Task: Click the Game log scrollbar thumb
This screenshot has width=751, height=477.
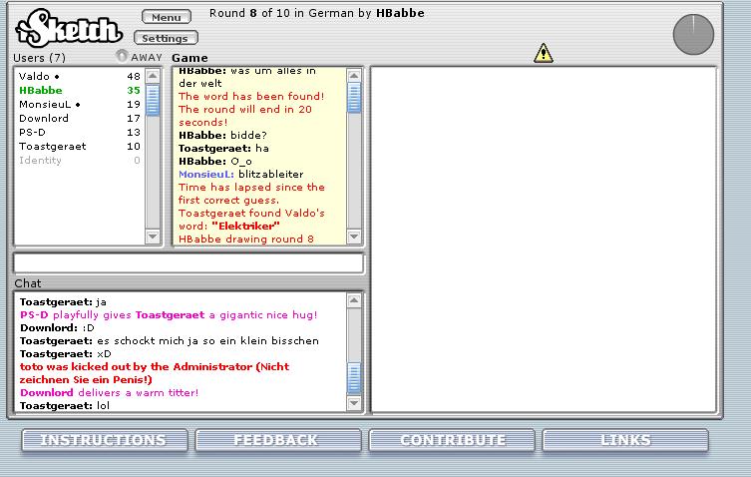Action: (x=354, y=97)
